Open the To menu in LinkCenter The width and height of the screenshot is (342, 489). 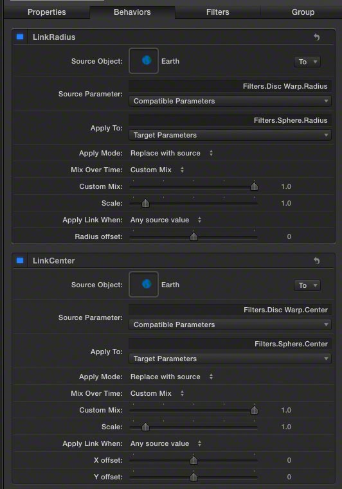307,285
